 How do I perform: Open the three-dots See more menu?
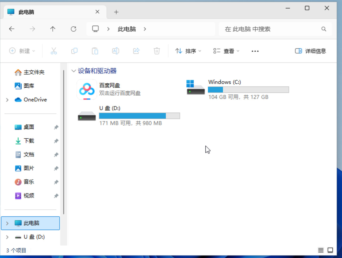255,51
